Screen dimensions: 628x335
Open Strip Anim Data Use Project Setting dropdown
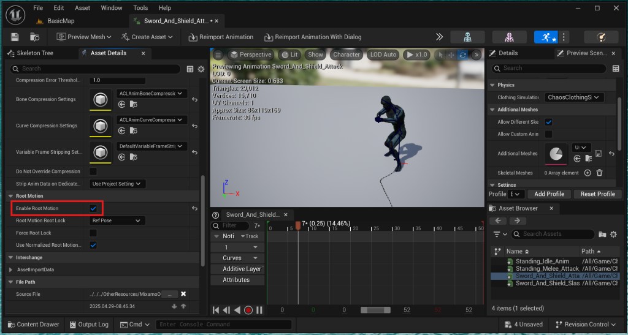pos(117,184)
